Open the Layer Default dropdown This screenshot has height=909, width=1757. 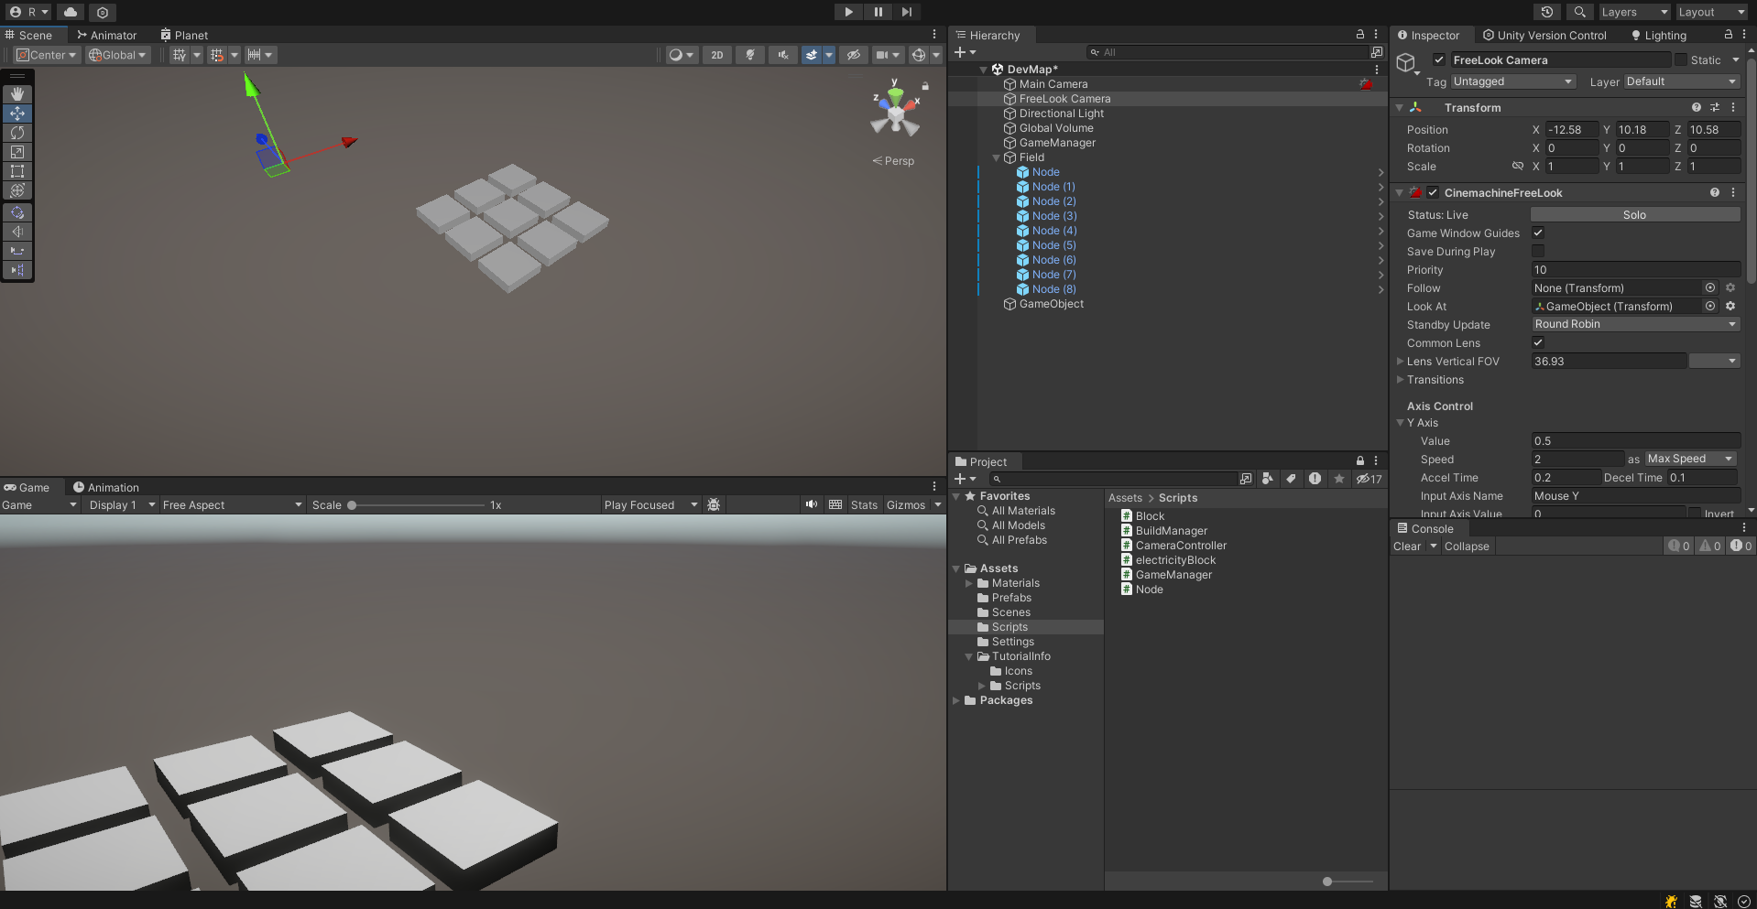pyautogui.click(x=1682, y=81)
